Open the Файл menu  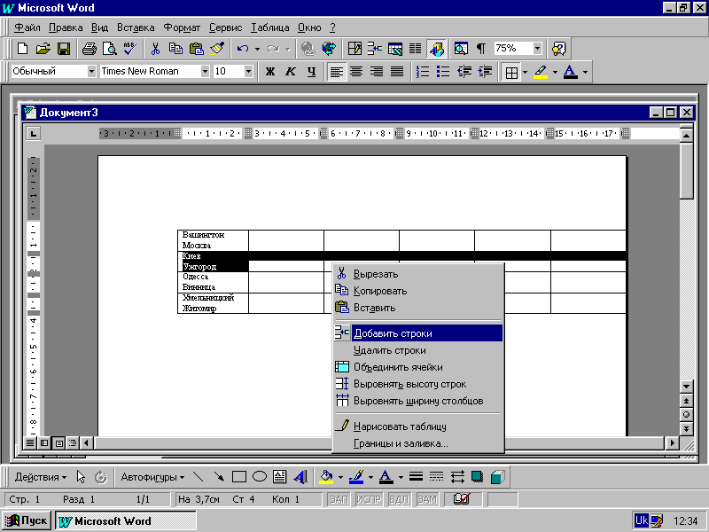coord(27,27)
